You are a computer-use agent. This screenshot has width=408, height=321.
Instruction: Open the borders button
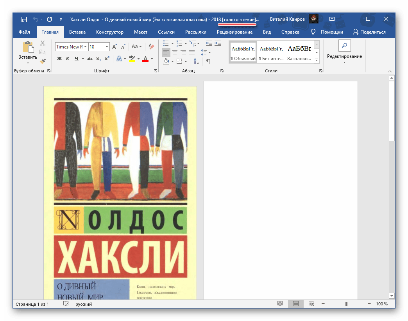click(x=179, y=61)
